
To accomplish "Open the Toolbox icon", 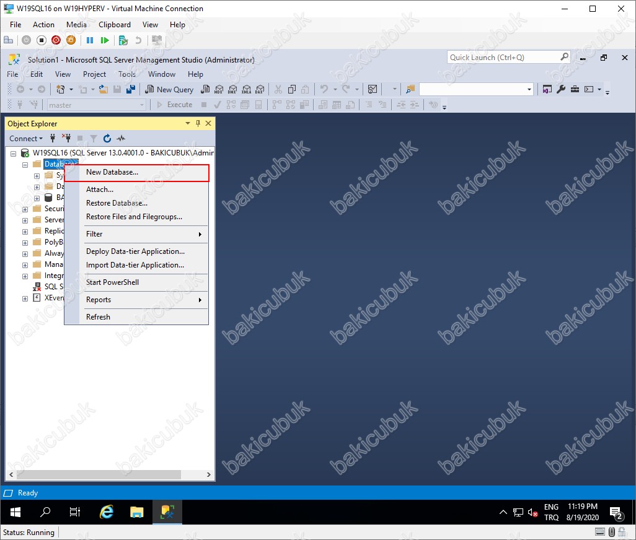I will pyautogui.click(x=575, y=89).
